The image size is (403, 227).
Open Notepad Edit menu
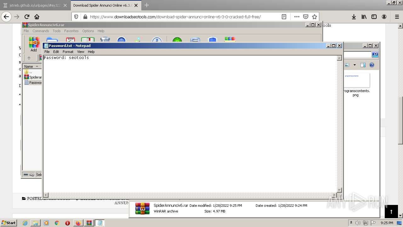pos(56,52)
